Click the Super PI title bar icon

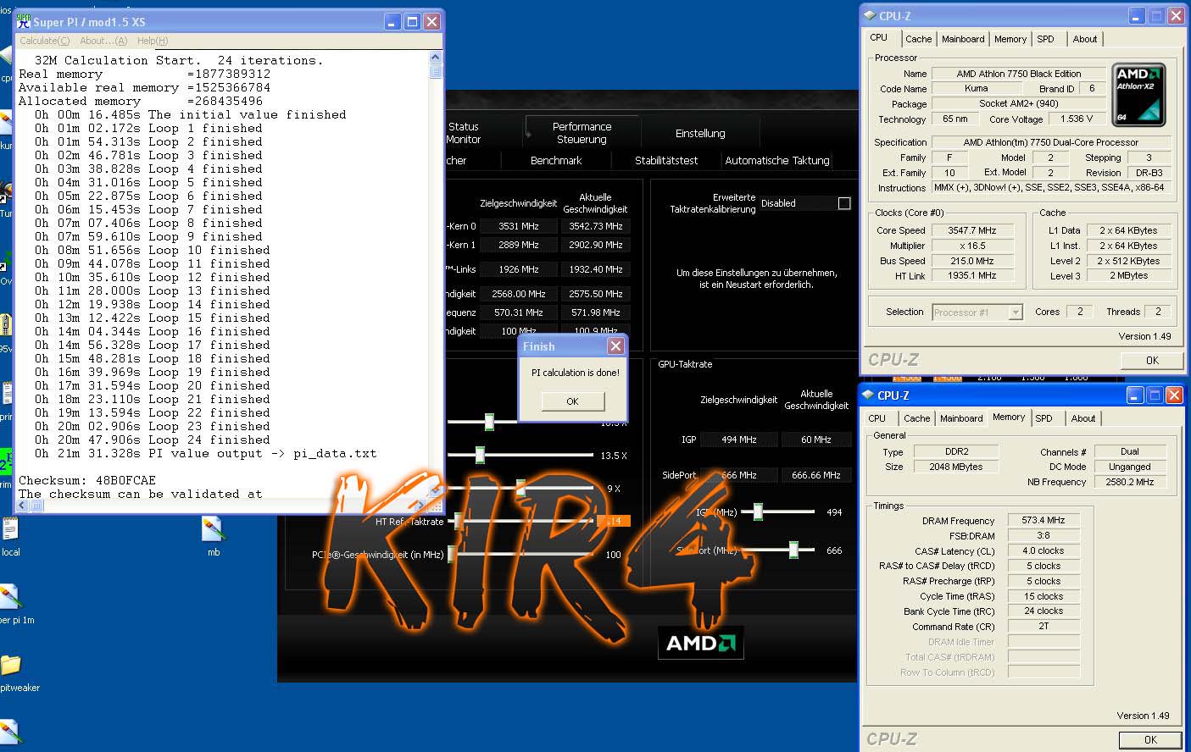coord(23,21)
